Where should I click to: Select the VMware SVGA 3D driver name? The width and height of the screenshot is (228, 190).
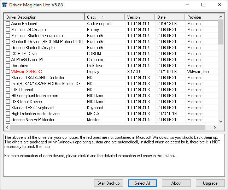click(x=27, y=72)
